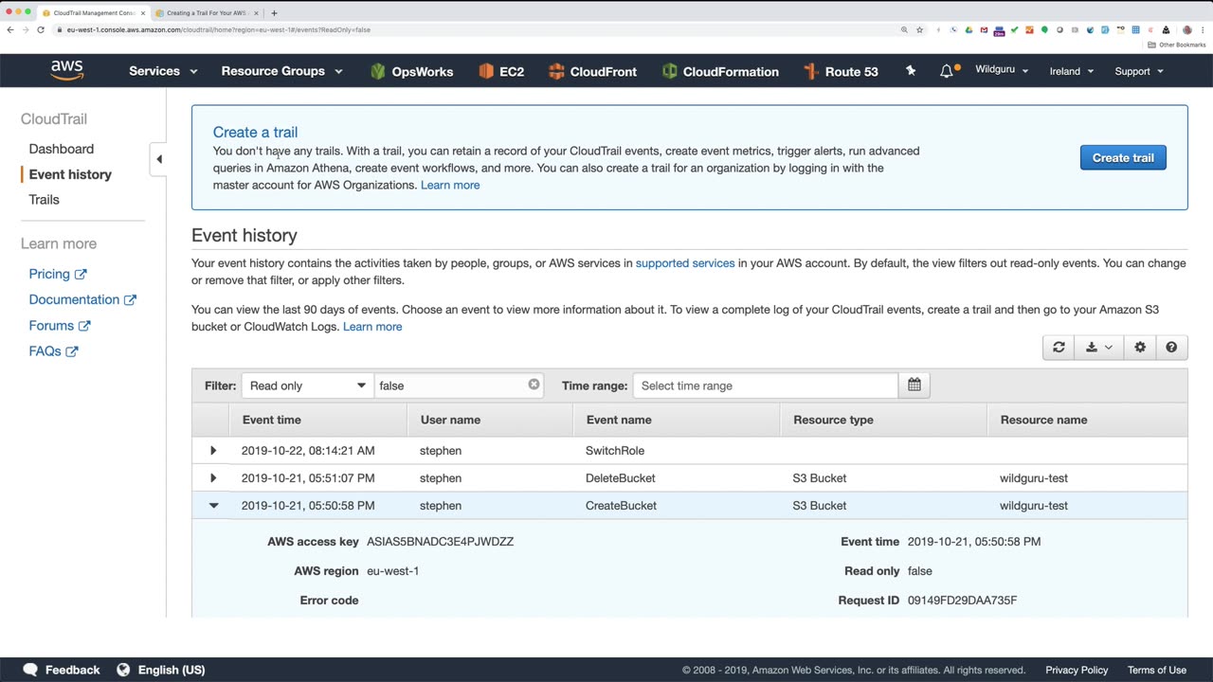The height and width of the screenshot is (682, 1213).
Task: Open the event history settings gear
Action: pyautogui.click(x=1140, y=348)
